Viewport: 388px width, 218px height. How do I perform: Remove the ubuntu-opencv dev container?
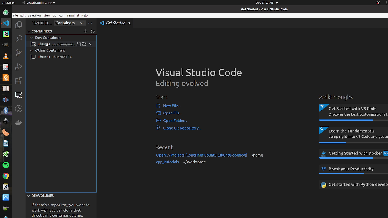coord(90,44)
